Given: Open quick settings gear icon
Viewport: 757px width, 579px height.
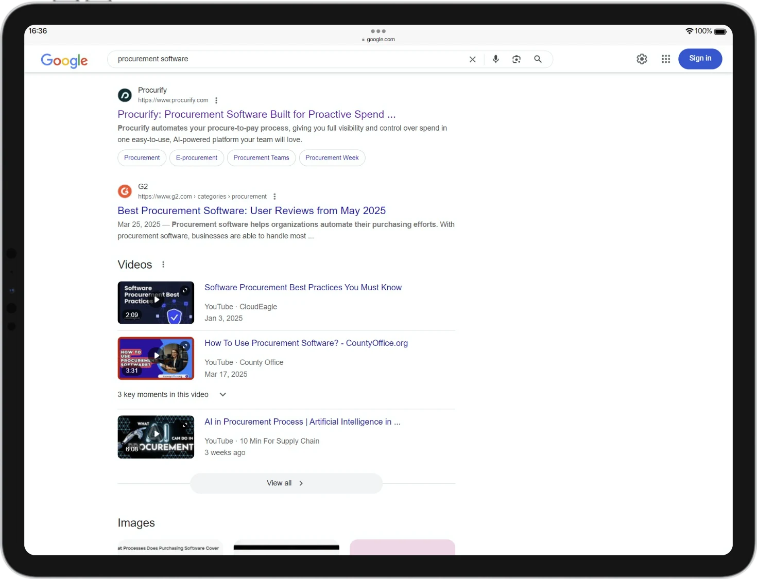Looking at the screenshot, I should [642, 59].
